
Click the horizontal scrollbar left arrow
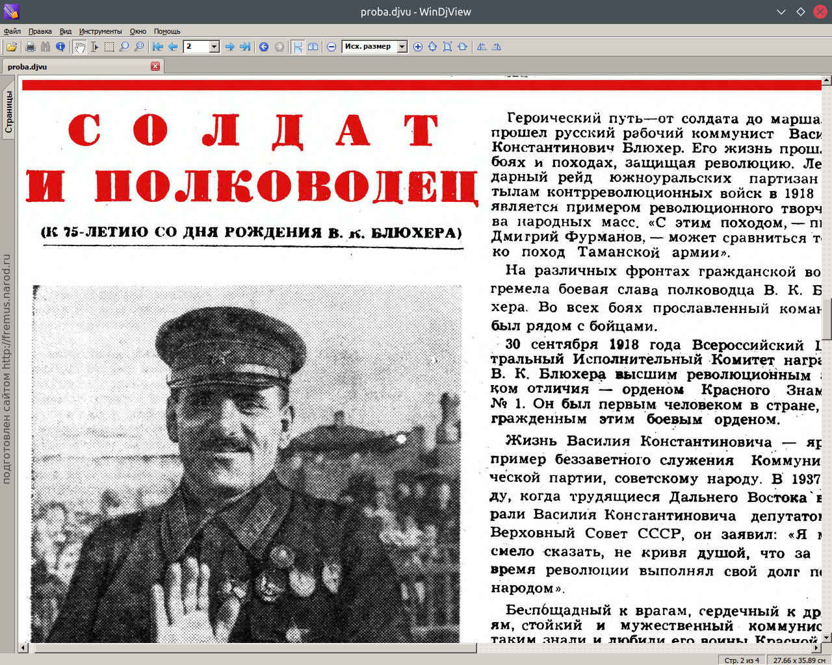23,647
